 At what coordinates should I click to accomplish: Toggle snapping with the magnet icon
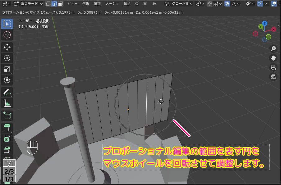click(209, 3)
